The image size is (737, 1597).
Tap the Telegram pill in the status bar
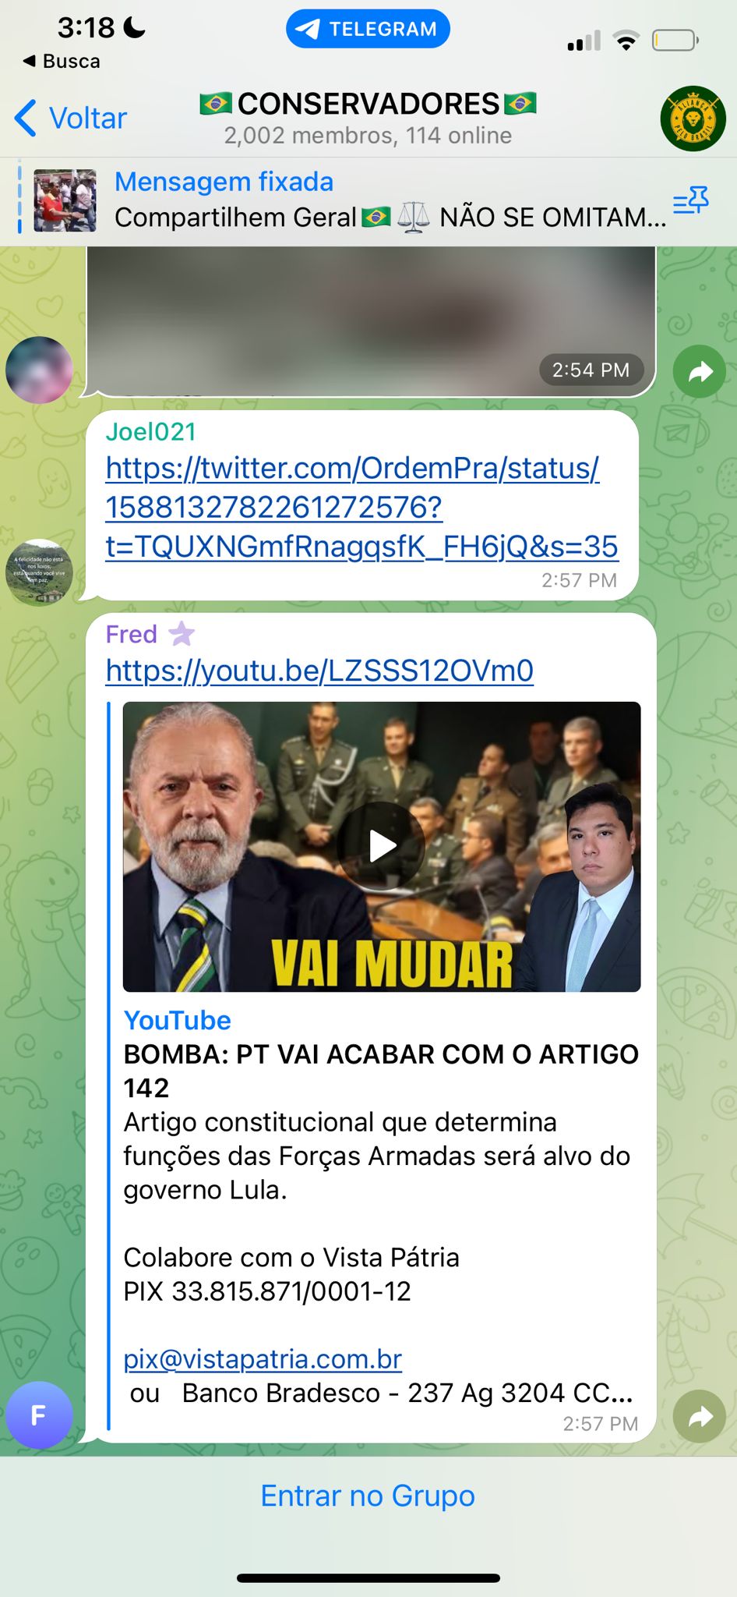point(368,29)
